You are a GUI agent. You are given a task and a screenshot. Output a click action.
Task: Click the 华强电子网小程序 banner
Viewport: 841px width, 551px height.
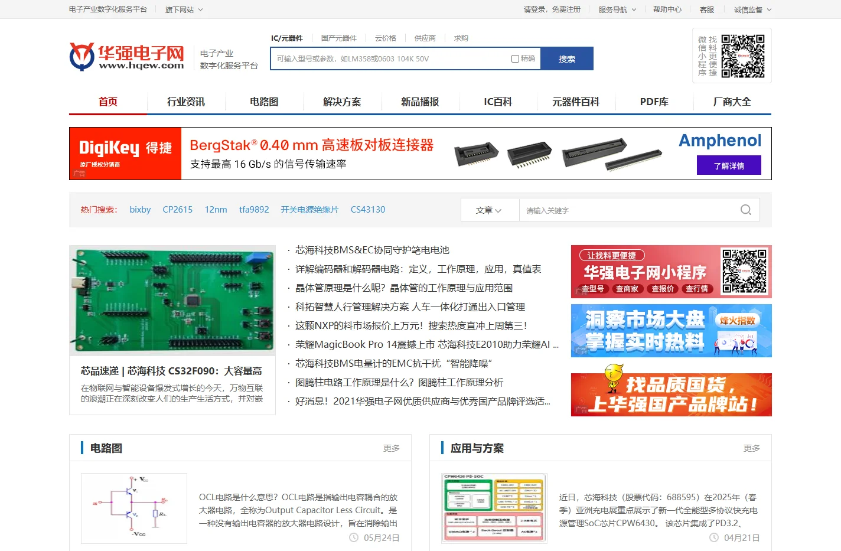pos(672,272)
